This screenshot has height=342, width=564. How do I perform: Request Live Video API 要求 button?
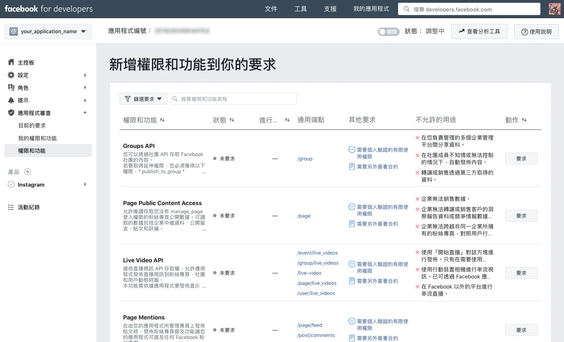521,273
